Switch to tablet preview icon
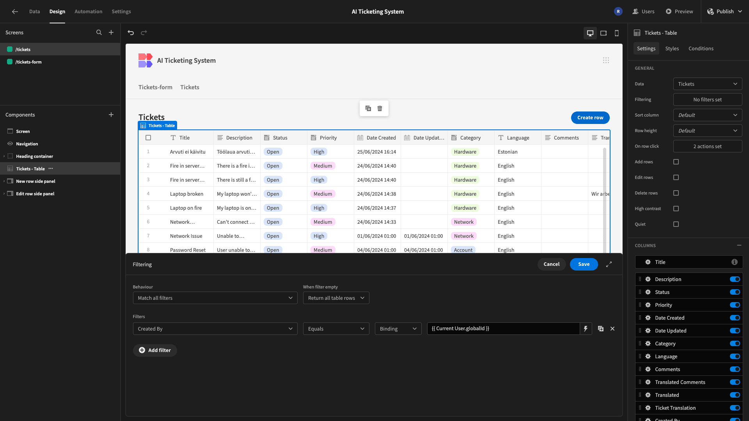This screenshot has height=421, width=749. coord(603,33)
